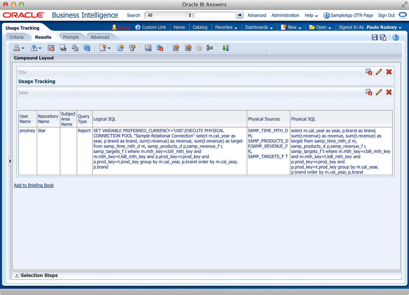Open the Paulo Rodney user menu
This screenshot has width=409, height=295.
click(384, 27)
